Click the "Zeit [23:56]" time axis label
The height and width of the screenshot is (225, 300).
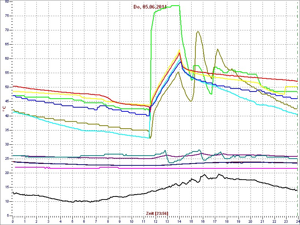[157, 213]
